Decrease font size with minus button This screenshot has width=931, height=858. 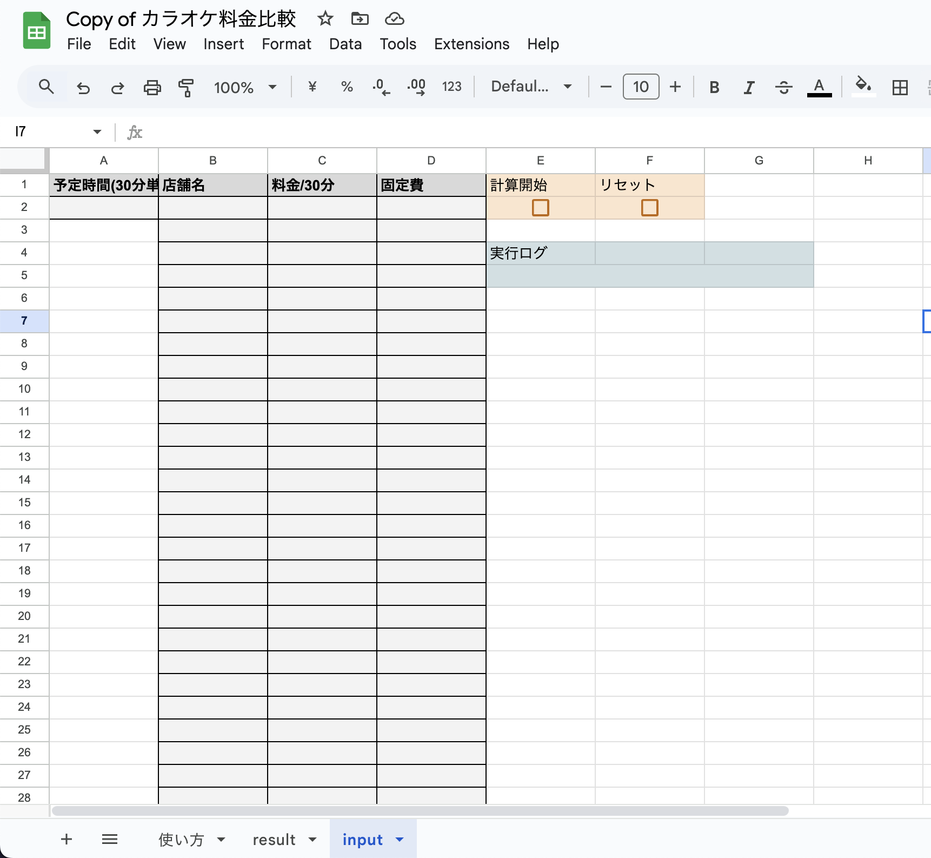(606, 87)
